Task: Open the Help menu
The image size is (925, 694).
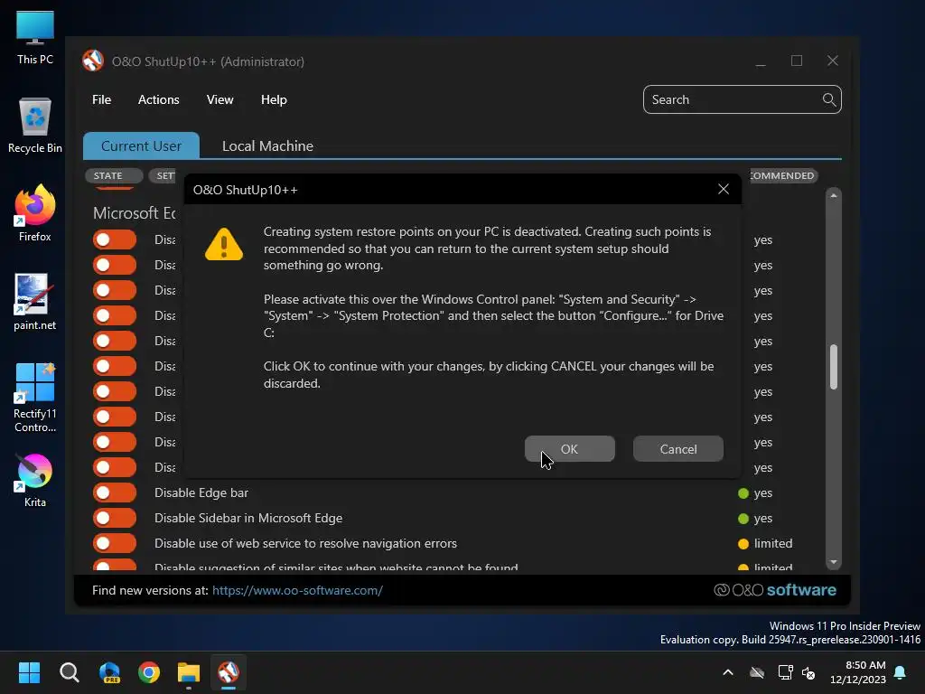Action: pyautogui.click(x=274, y=99)
